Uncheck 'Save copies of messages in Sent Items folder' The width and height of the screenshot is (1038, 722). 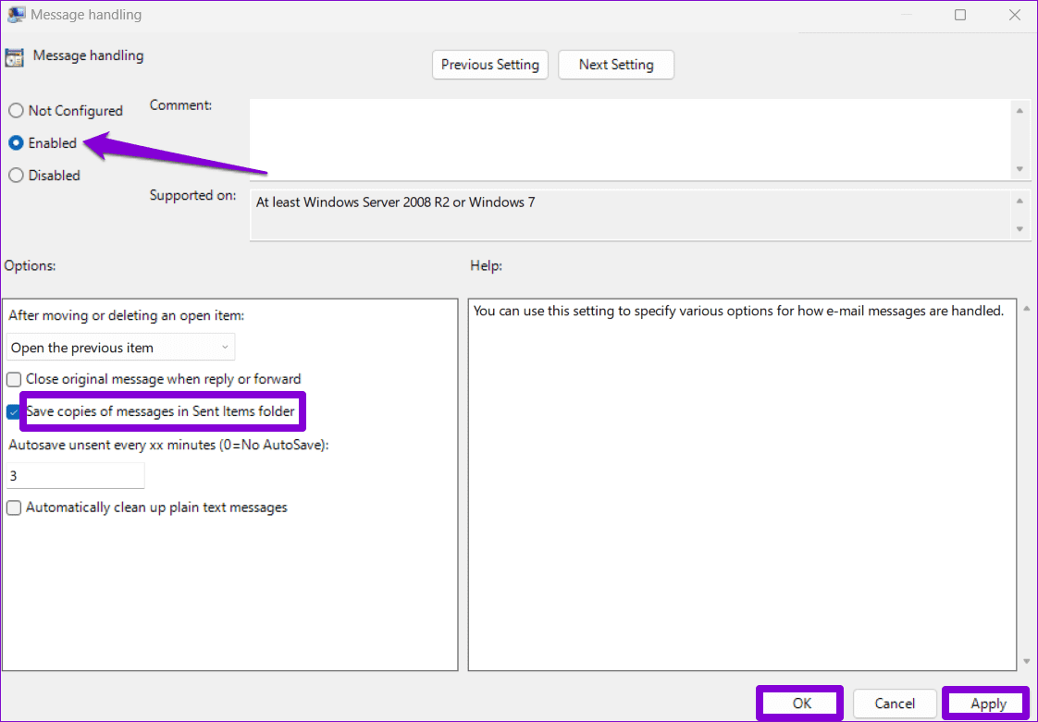pyautogui.click(x=14, y=411)
